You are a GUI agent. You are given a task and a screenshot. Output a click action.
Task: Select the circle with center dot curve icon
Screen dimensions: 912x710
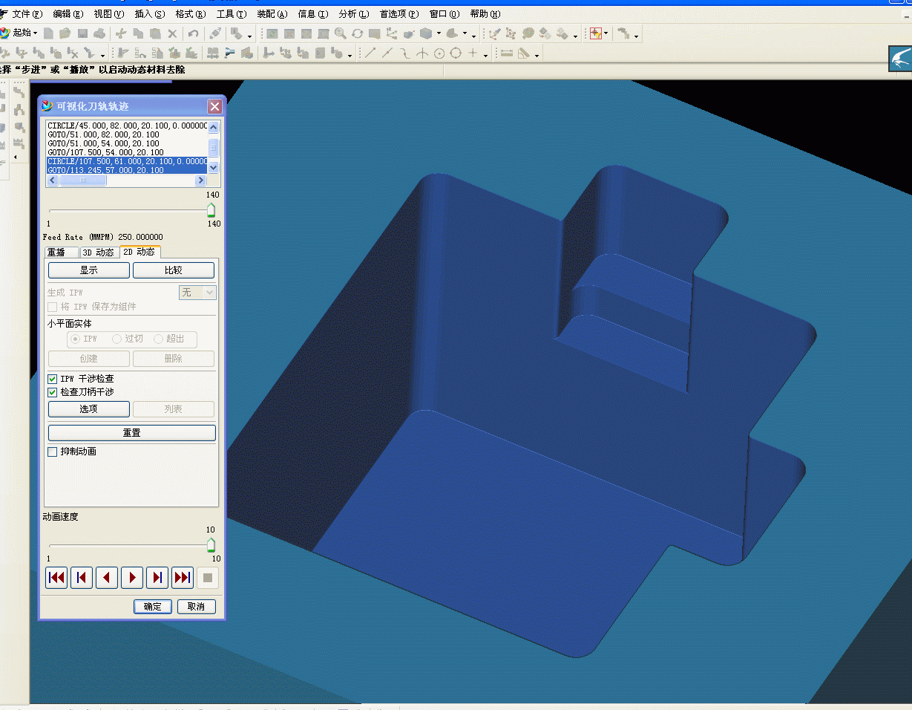click(x=439, y=53)
